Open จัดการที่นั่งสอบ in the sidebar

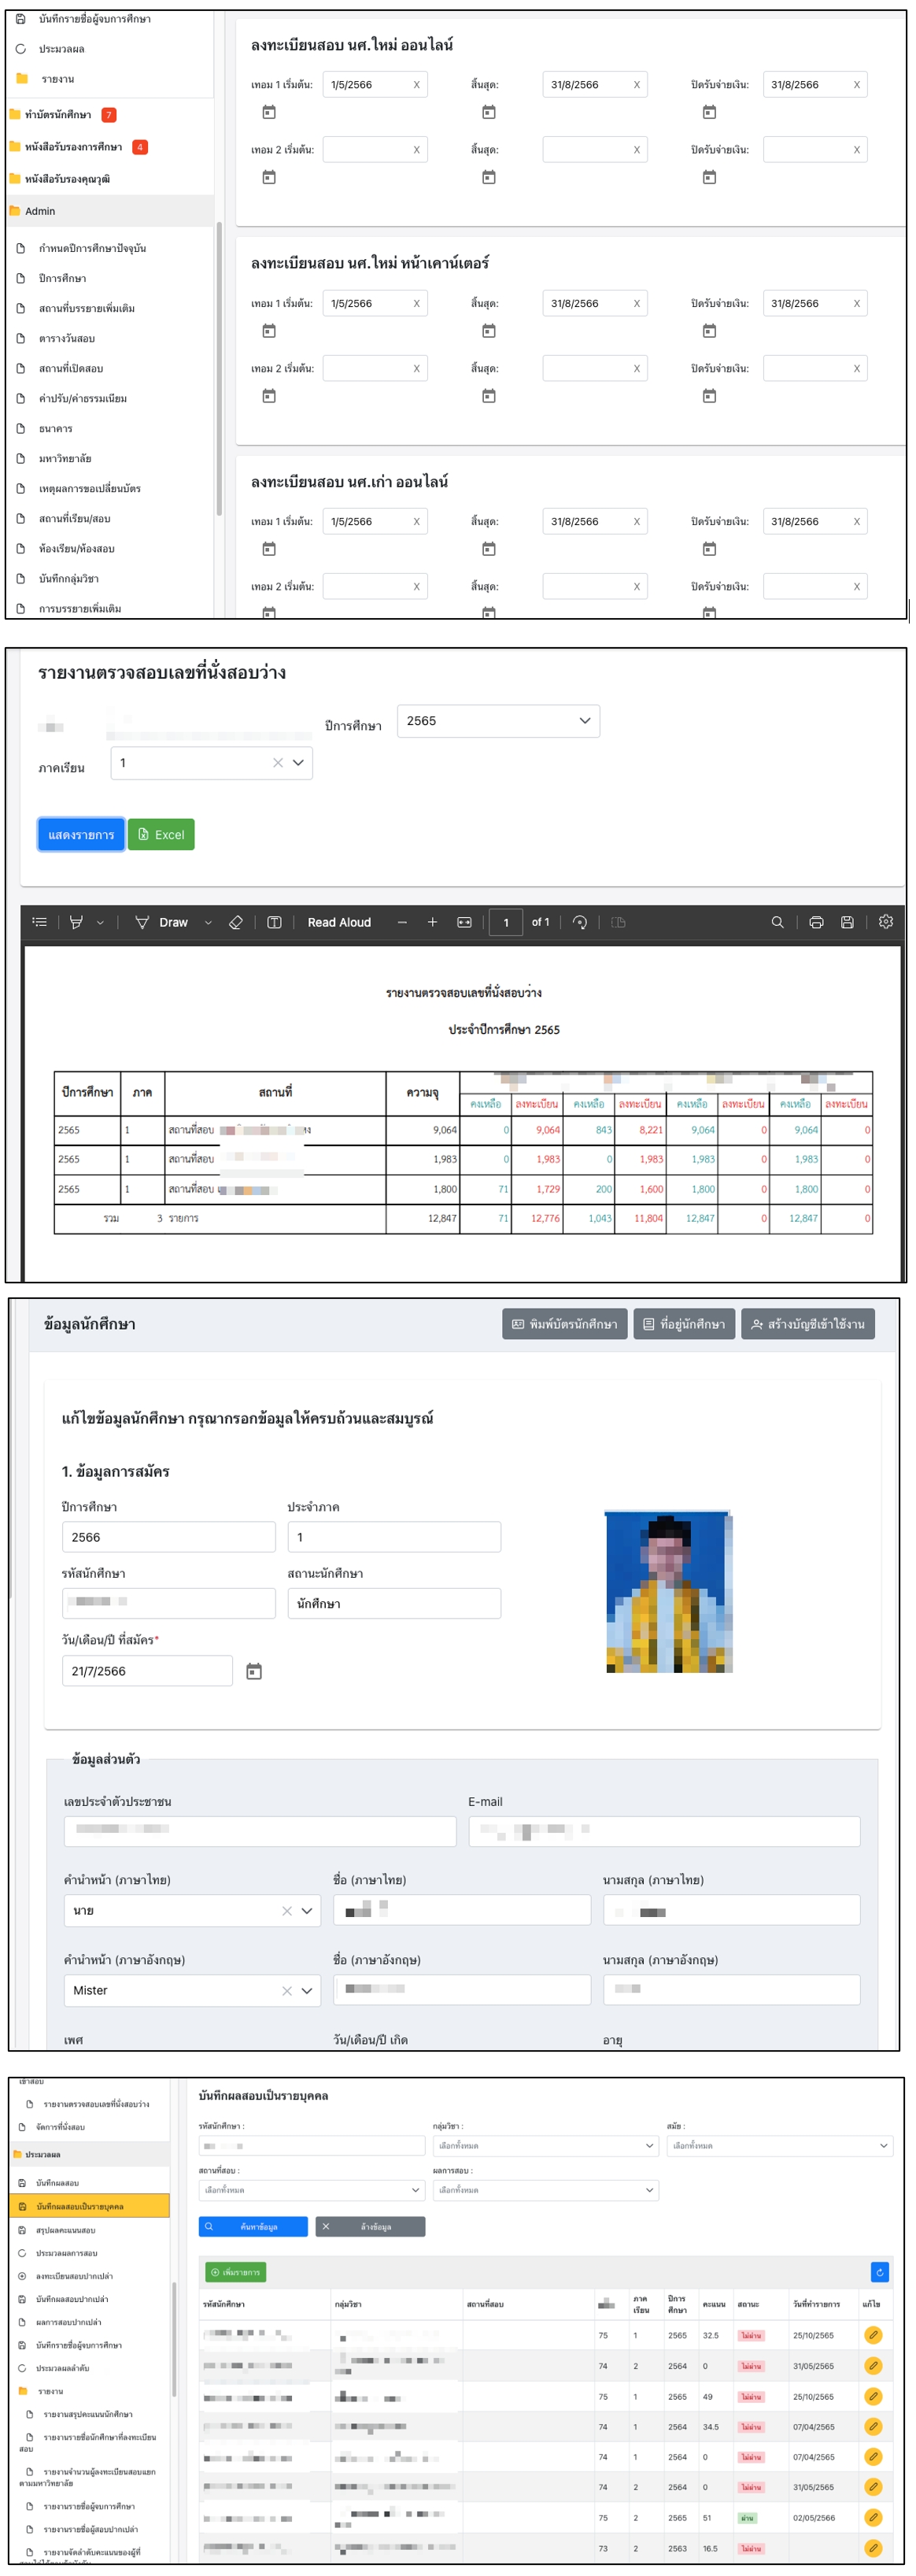[60, 2127]
